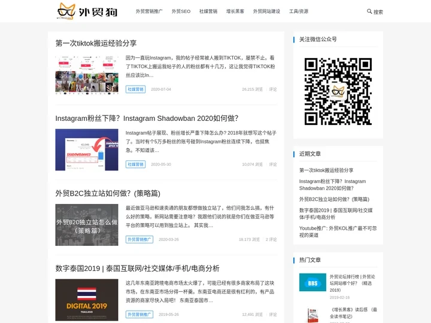Click the 近期文章 sidebar heading
This screenshot has width=431, height=323.
(310, 154)
